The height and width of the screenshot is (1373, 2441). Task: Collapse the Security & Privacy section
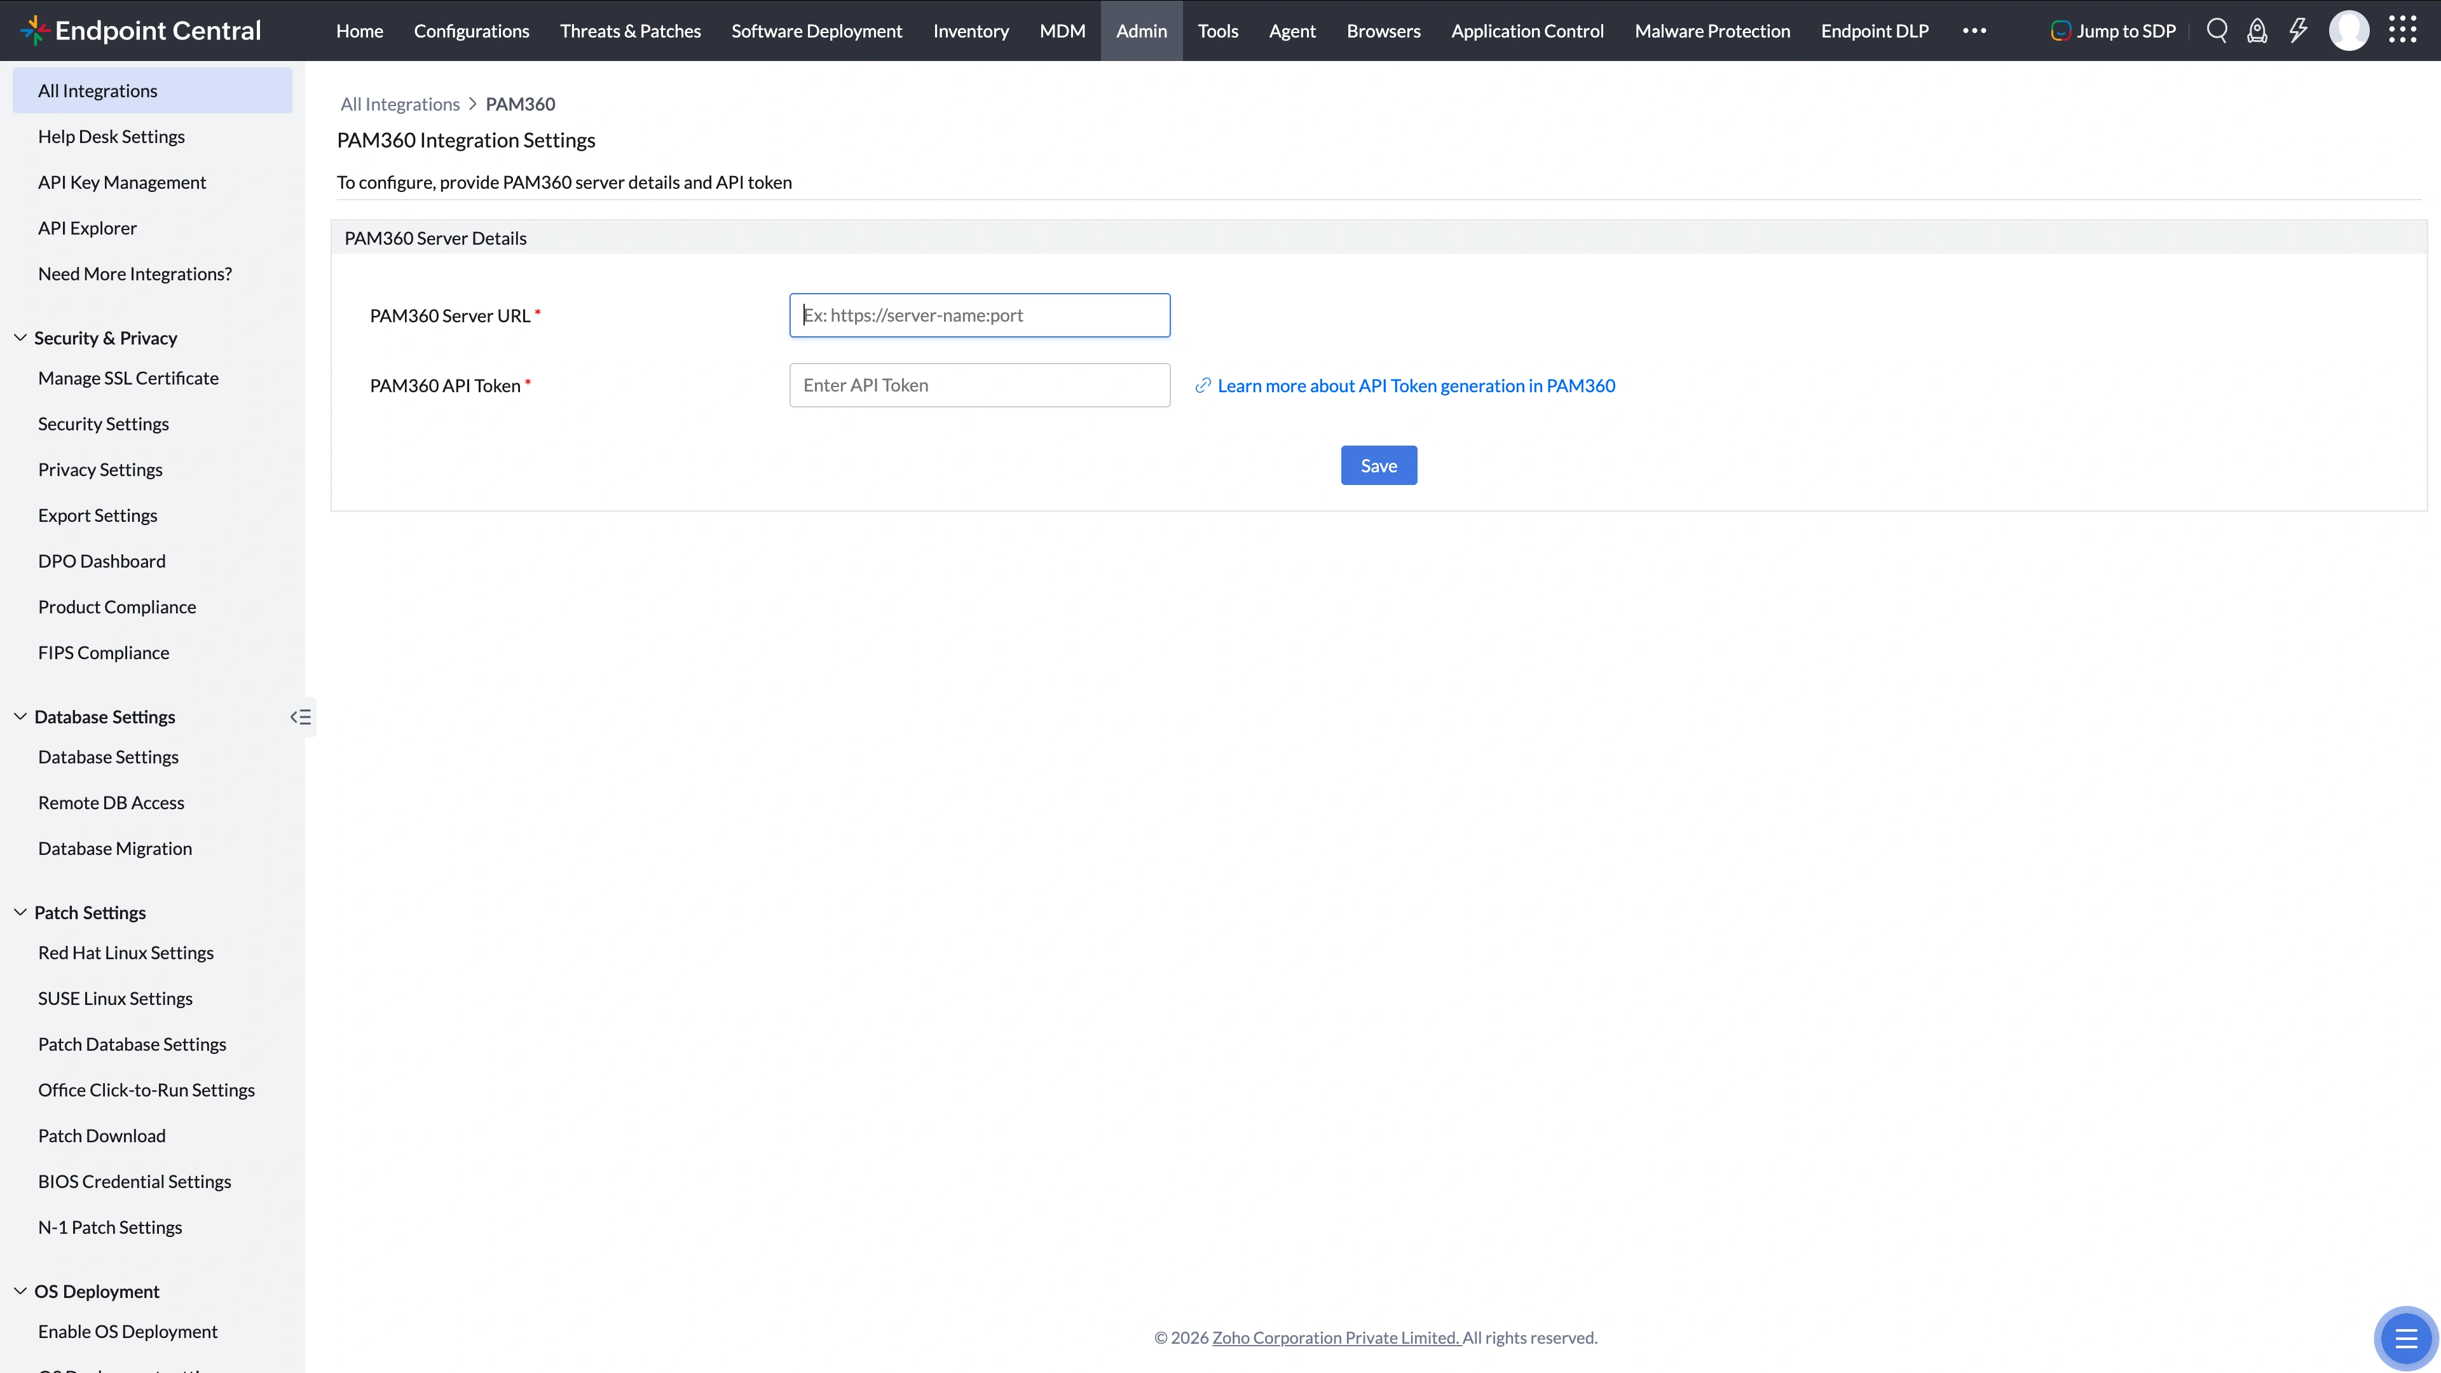[x=20, y=338]
